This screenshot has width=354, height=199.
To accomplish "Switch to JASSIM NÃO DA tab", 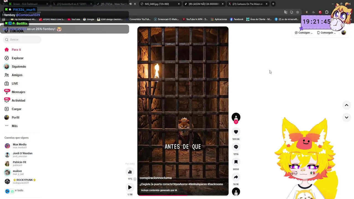I will pyautogui.click(x=204, y=4).
